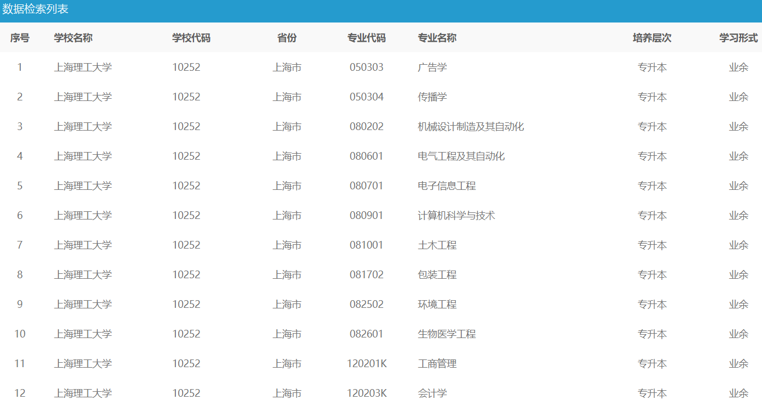Click 上海市 in the 工商管理 row

click(x=287, y=364)
